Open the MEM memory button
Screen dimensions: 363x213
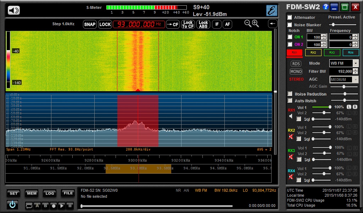(x=32, y=193)
